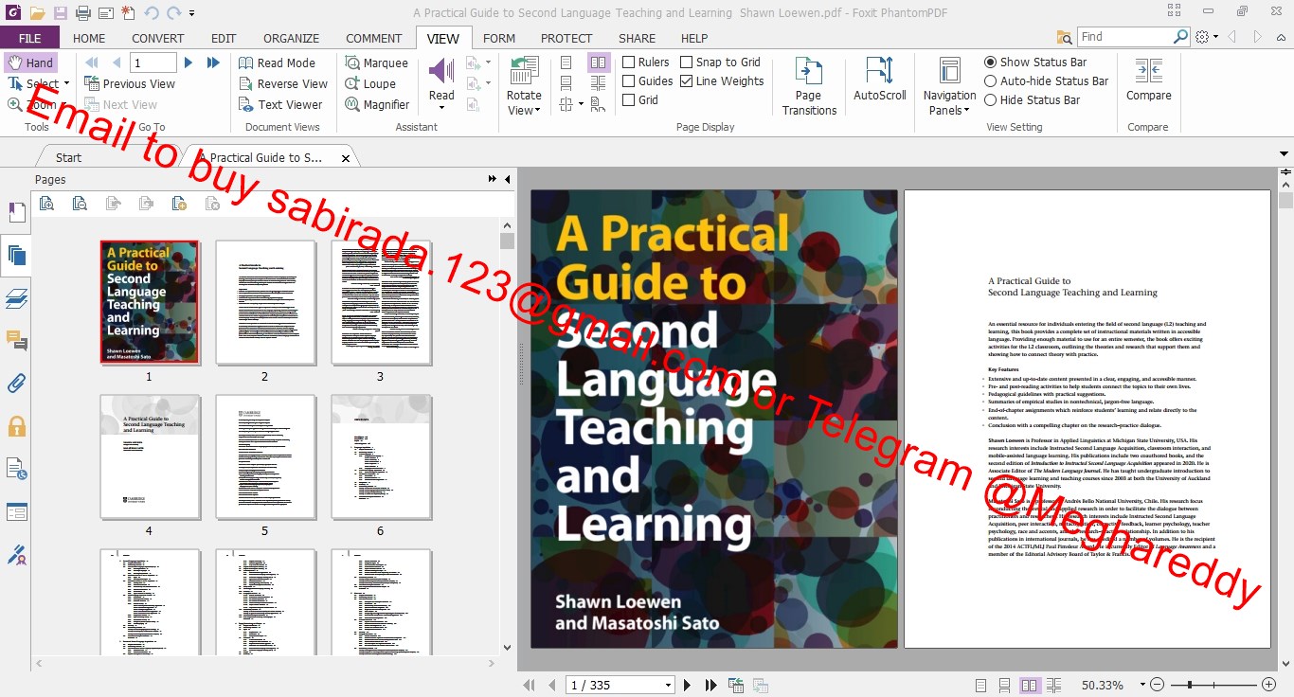Select the Magnifier tool
The width and height of the screenshot is (1294, 697).
377,104
